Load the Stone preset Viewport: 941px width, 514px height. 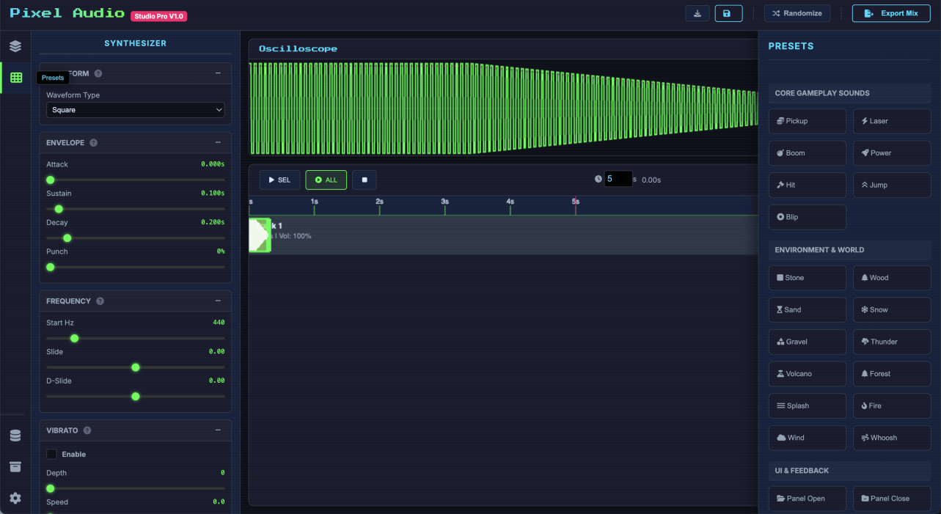807,278
